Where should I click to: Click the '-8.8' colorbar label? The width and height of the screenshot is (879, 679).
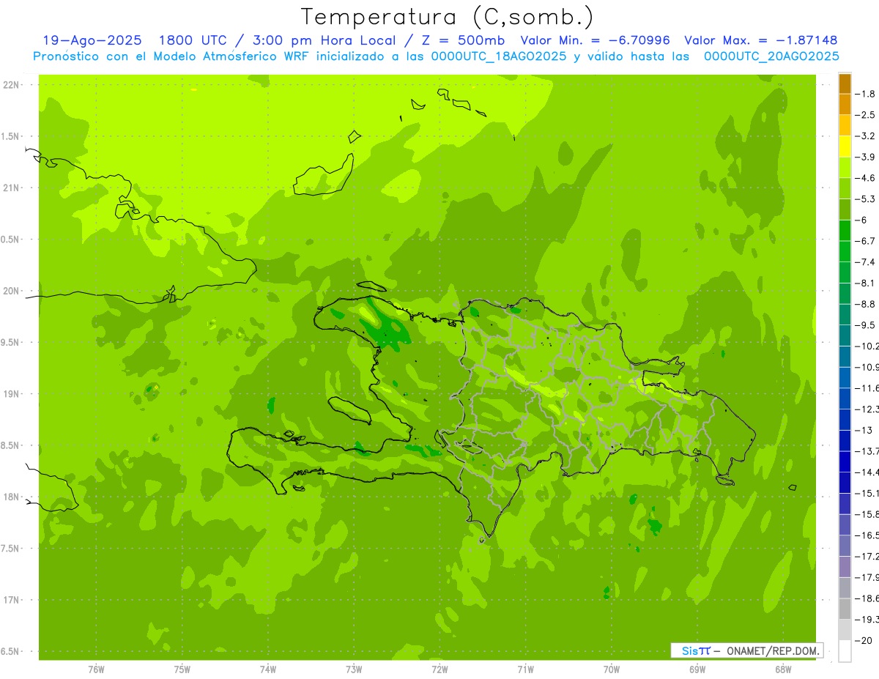(x=867, y=304)
